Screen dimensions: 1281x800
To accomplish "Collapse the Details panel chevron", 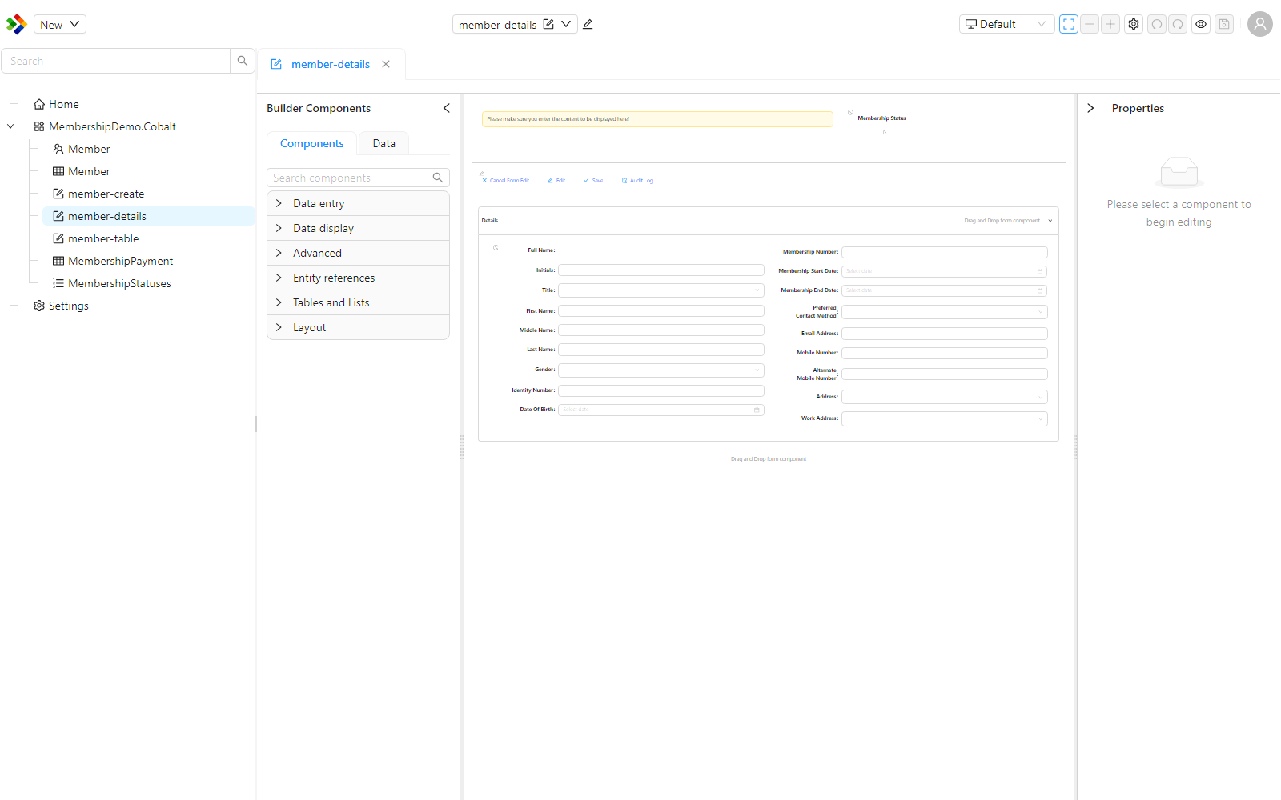I will [1050, 221].
